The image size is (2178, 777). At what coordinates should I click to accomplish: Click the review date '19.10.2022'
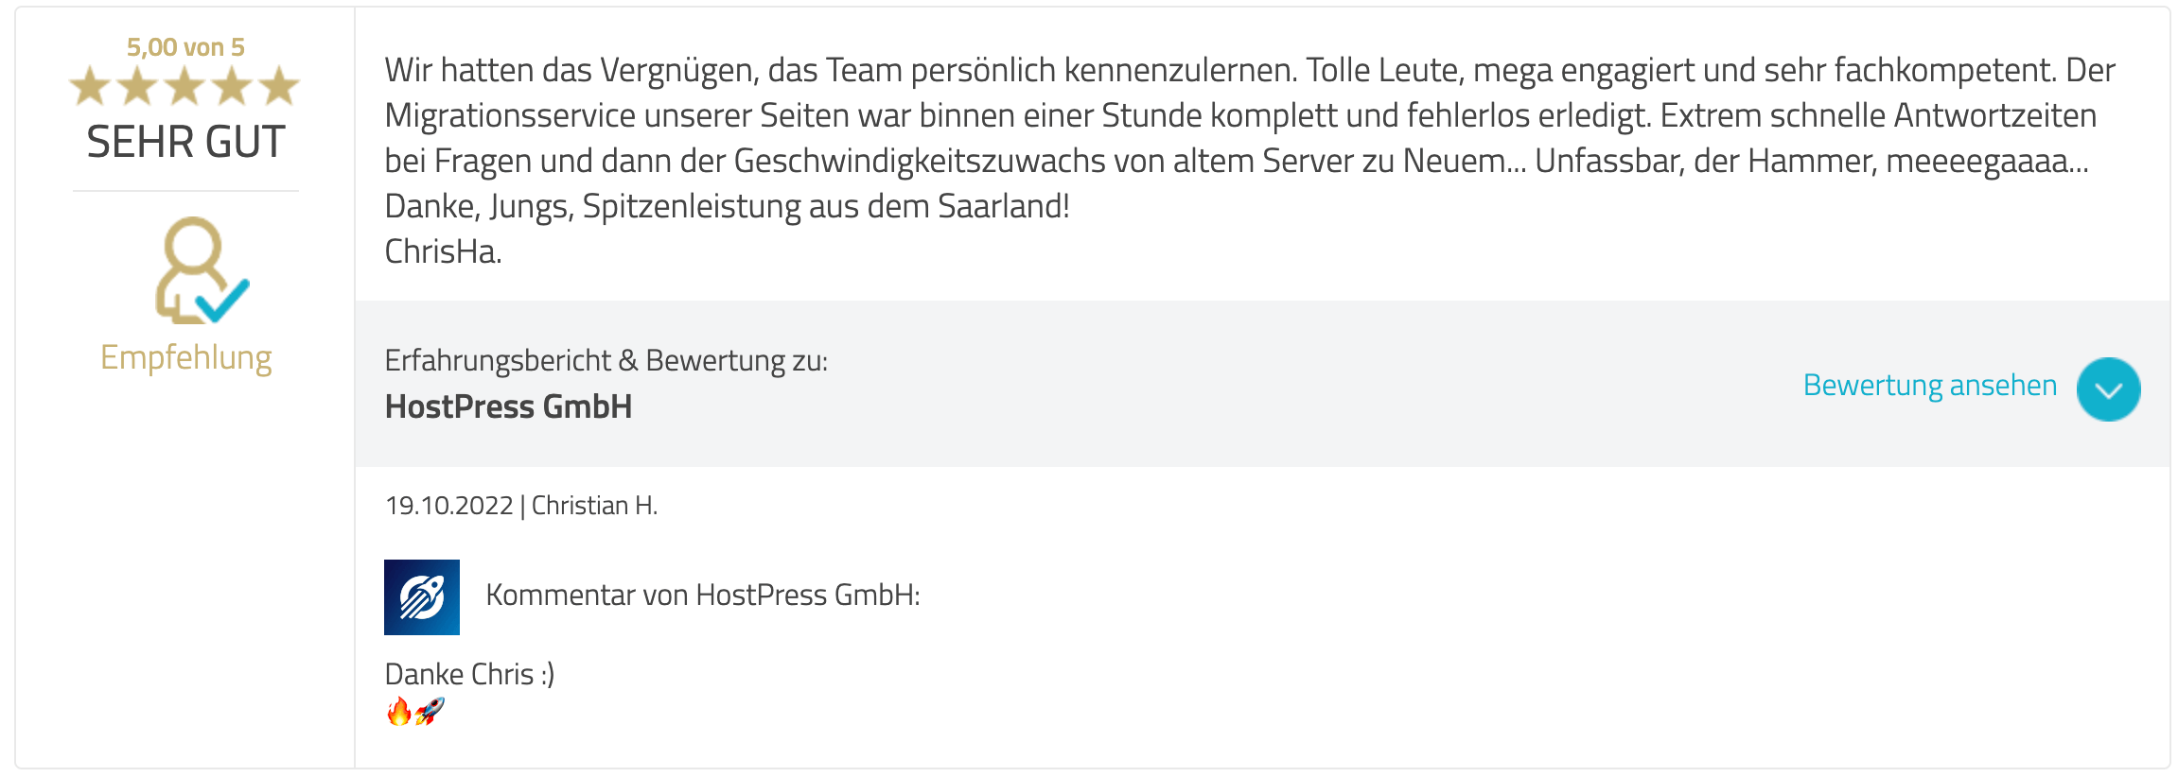[x=452, y=505]
